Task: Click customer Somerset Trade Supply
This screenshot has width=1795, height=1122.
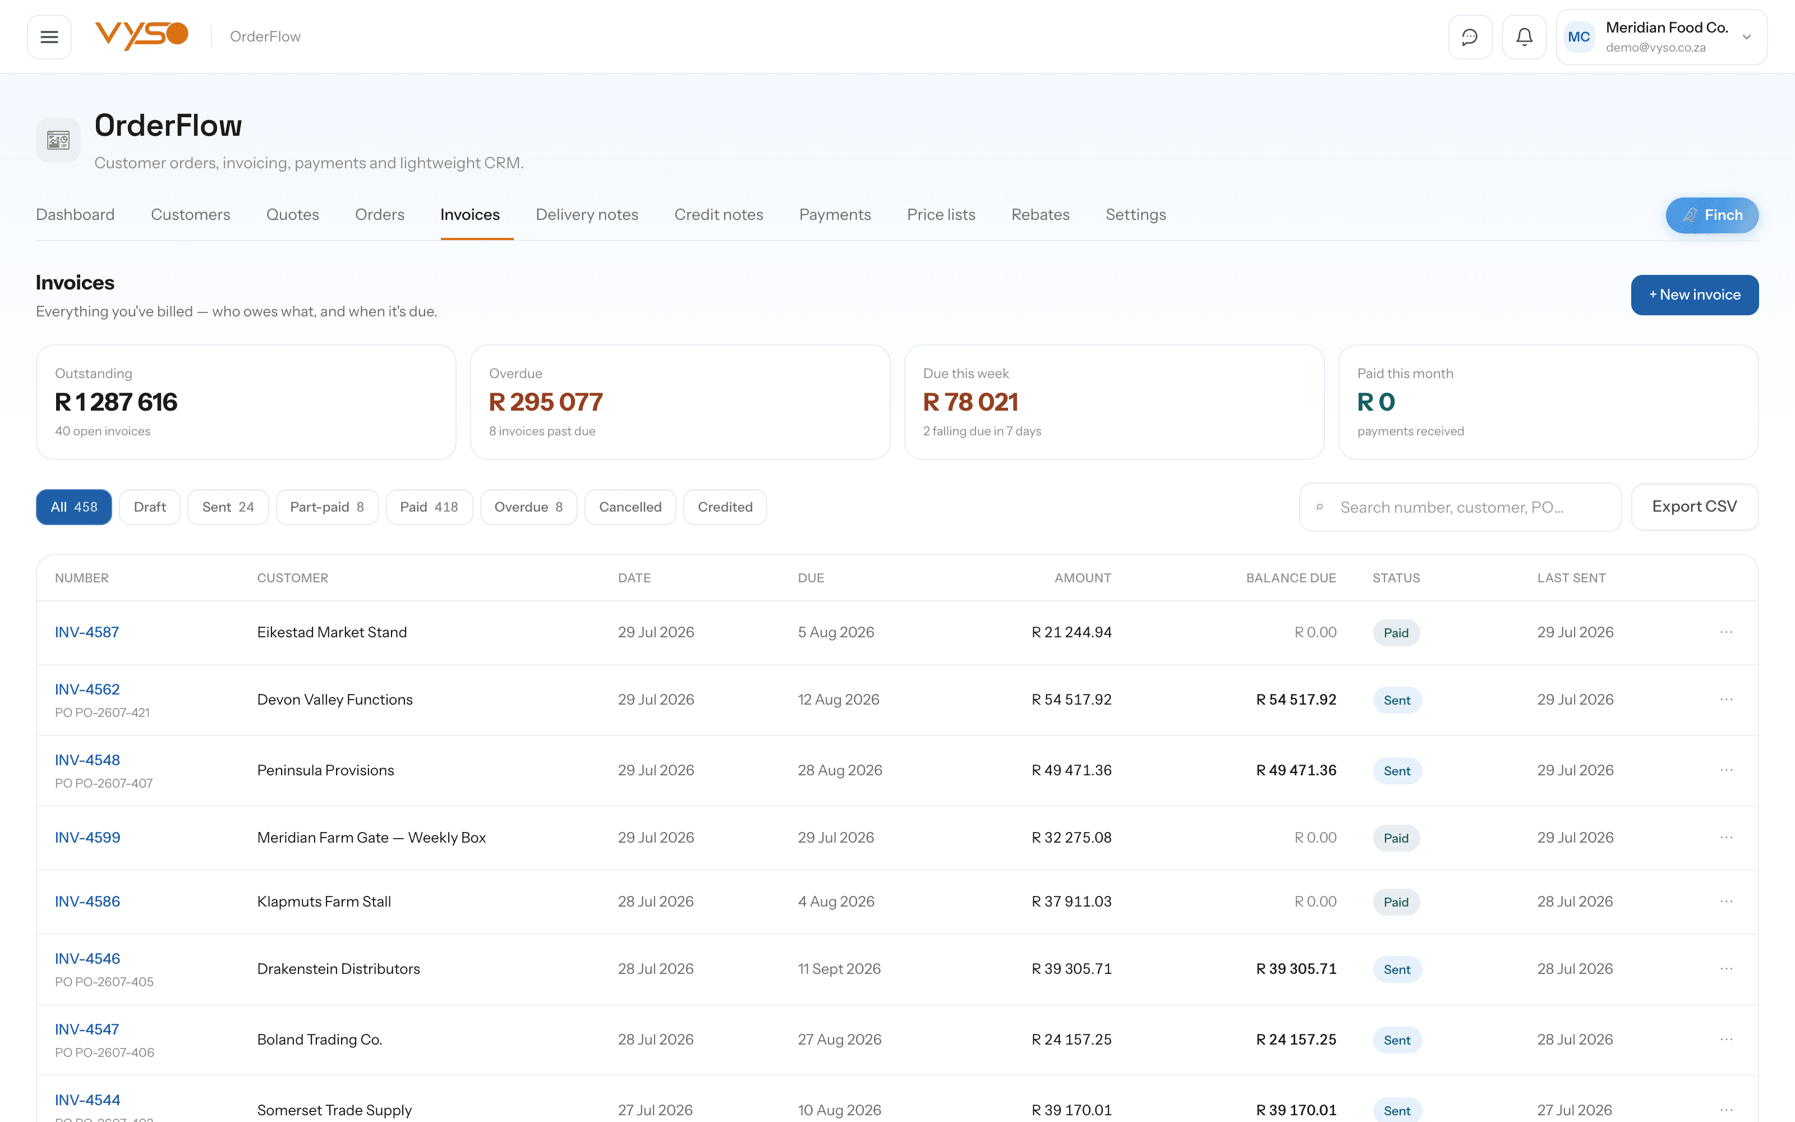Action: pos(334,1110)
